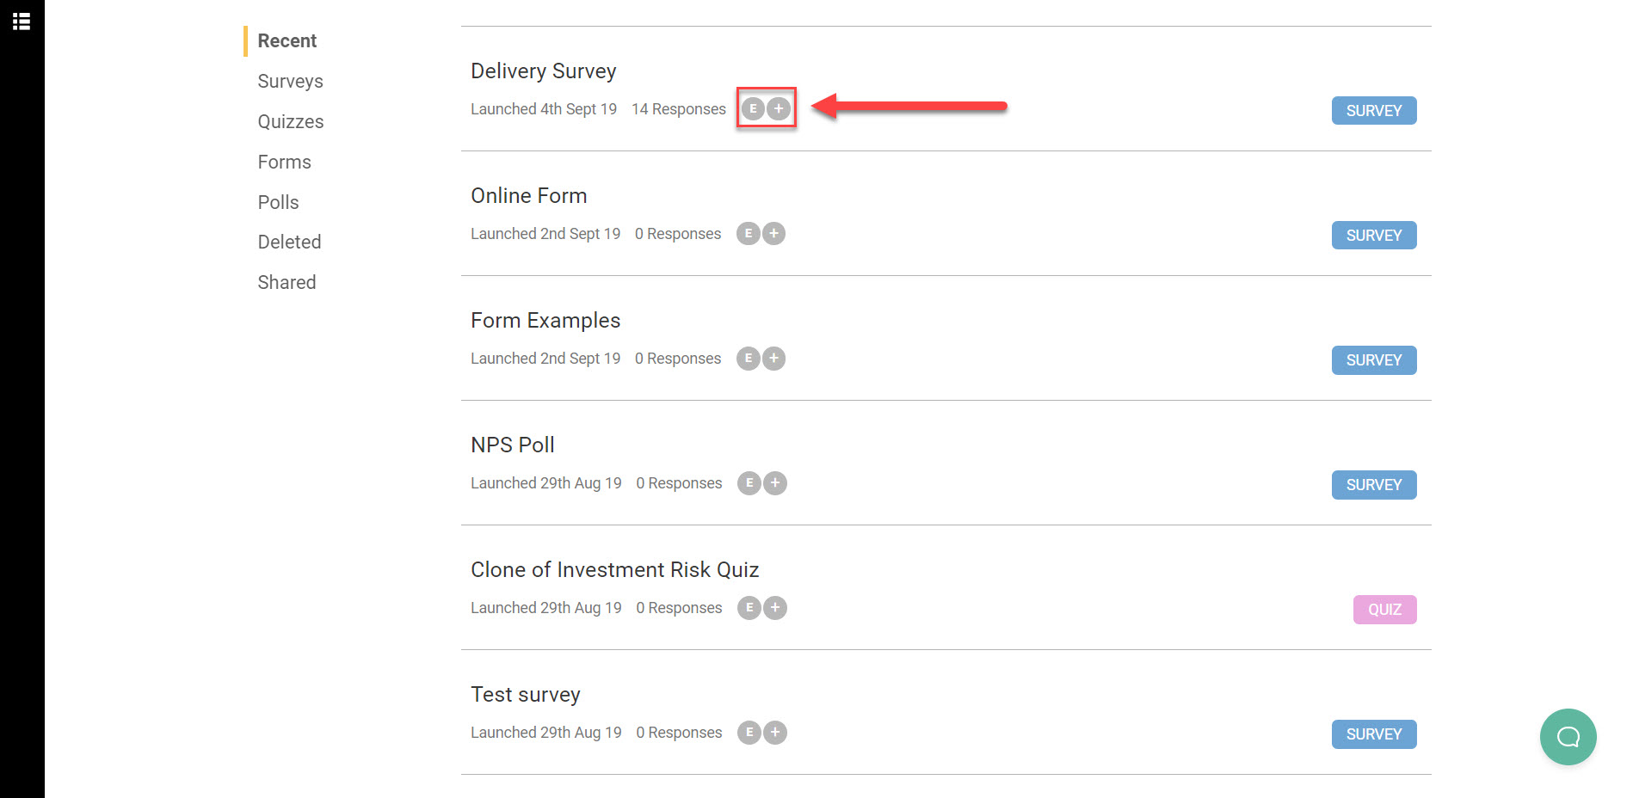Image resolution: width=1633 pixels, height=798 pixels.
Task: Click the E avatar on Clone of Investment Risk Quiz
Action: (x=749, y=607)
